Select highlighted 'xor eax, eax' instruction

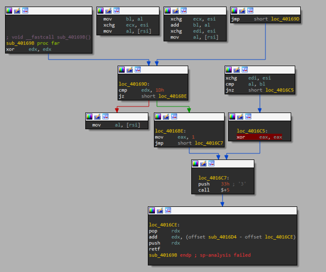click(x=259, y=137)
